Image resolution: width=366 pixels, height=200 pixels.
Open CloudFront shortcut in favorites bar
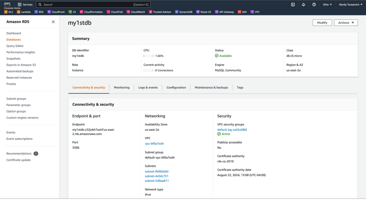[x=56, y=12]
